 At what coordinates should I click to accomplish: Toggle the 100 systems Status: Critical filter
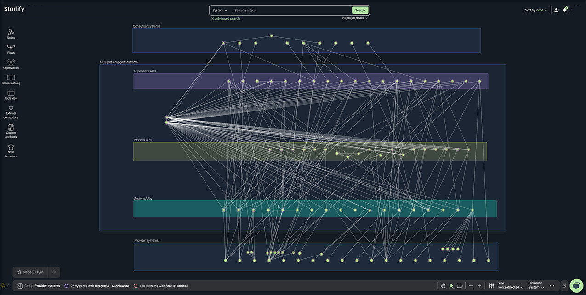[x=160, y=286]
